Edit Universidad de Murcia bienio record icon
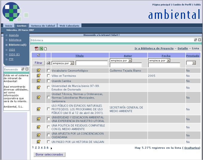Screen dimensions: 203x160 pyautogui.click(x=39, y=87)
